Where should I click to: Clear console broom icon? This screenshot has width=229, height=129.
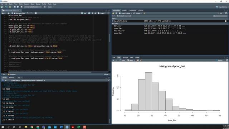pyautogui.click(x=109, y=80)
